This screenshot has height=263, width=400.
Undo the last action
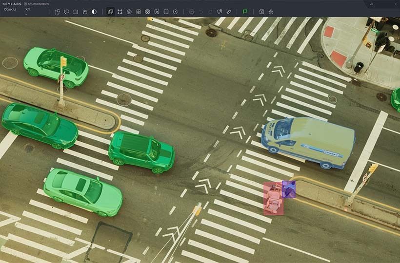[201, 12]
